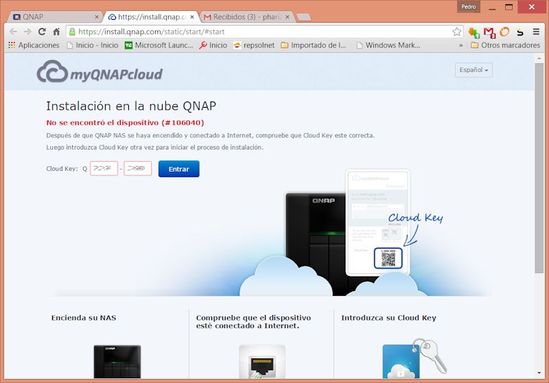Image resolution: width=549 pixels, height=383 pixels.
Task: Click Compruebe que el dispositivo esté conectado heading
Action: [x=253, y=322]
